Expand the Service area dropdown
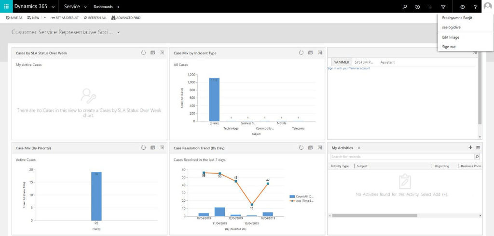 (x=85, y=7)
